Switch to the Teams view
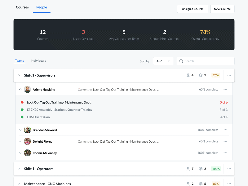Viewport: 248px width, 186px height. [x=19, y=60]
